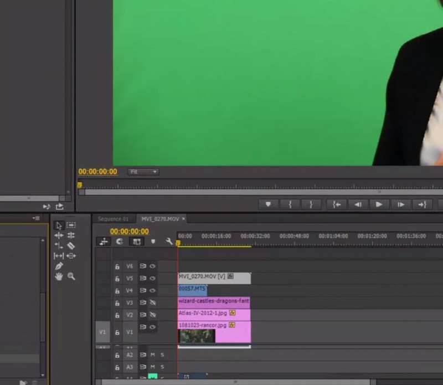Image resolution: width=443 pixels, height=385 pixels.
Task: Hide the V5 track output
Action: (x=152, y=279)
